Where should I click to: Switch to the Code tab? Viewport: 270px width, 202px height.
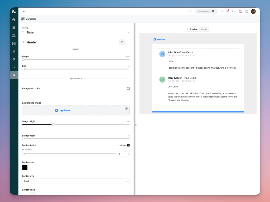point(204,29)
